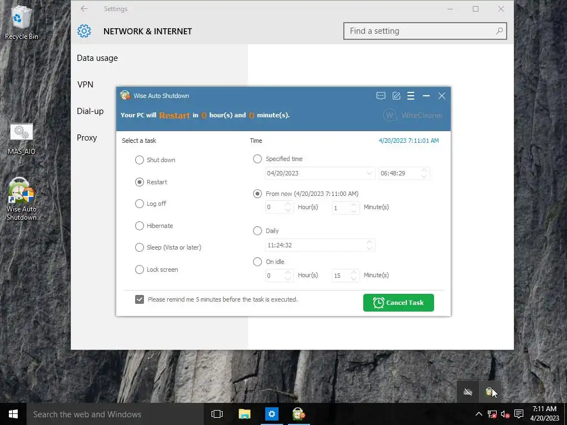Choose the Hibernate task

(154, 226)
